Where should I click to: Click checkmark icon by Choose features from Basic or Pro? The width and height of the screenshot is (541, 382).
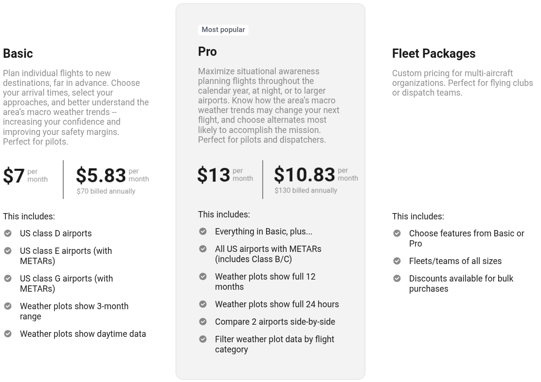[397, 233]
